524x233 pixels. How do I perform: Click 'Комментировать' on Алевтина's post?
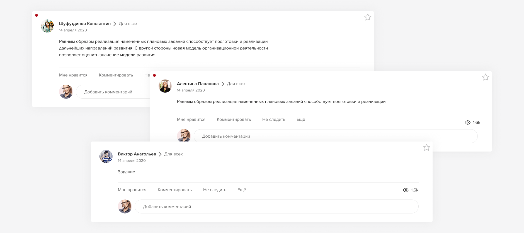pos(234,120)
